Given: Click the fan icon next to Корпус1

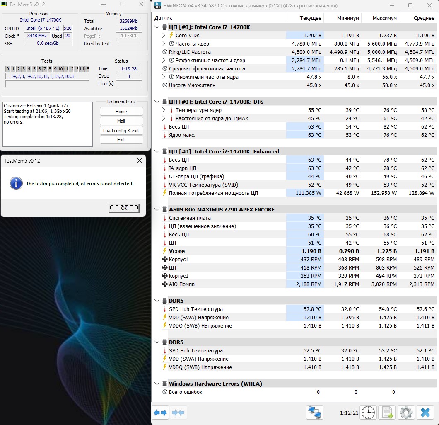Looking at the screenshot, I should [x=165, y=259].
